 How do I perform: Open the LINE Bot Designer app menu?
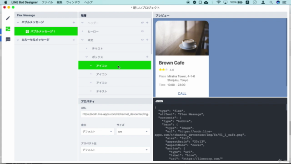pyautogui.click(x=25, y=2)
